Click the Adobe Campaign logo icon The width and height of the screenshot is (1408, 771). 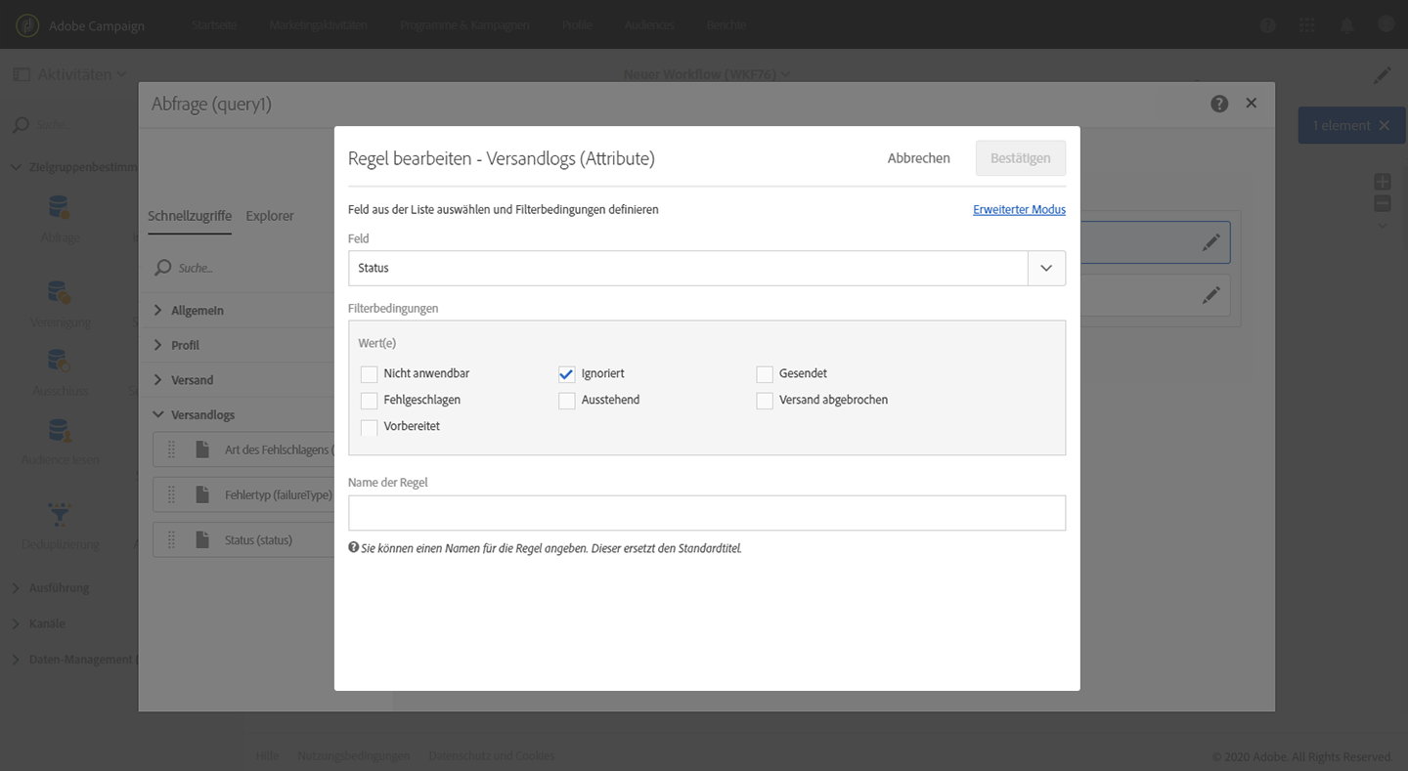[29, 24]
